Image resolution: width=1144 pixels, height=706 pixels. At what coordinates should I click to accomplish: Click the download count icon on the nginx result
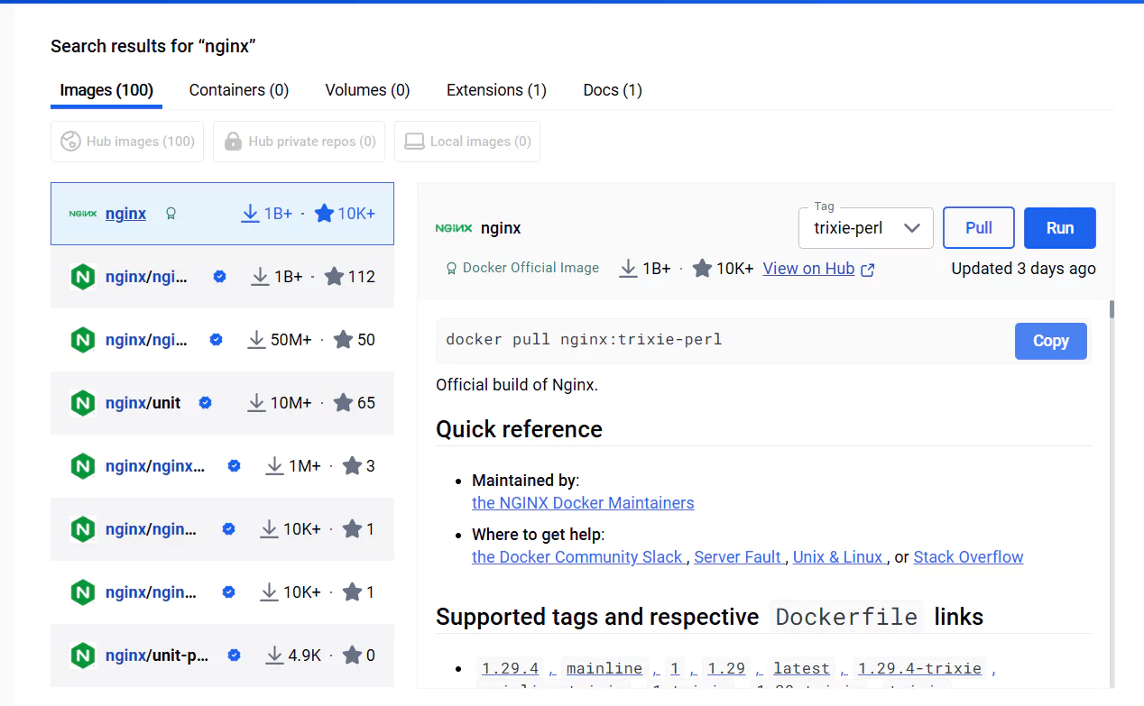click(x=250, y=213)
